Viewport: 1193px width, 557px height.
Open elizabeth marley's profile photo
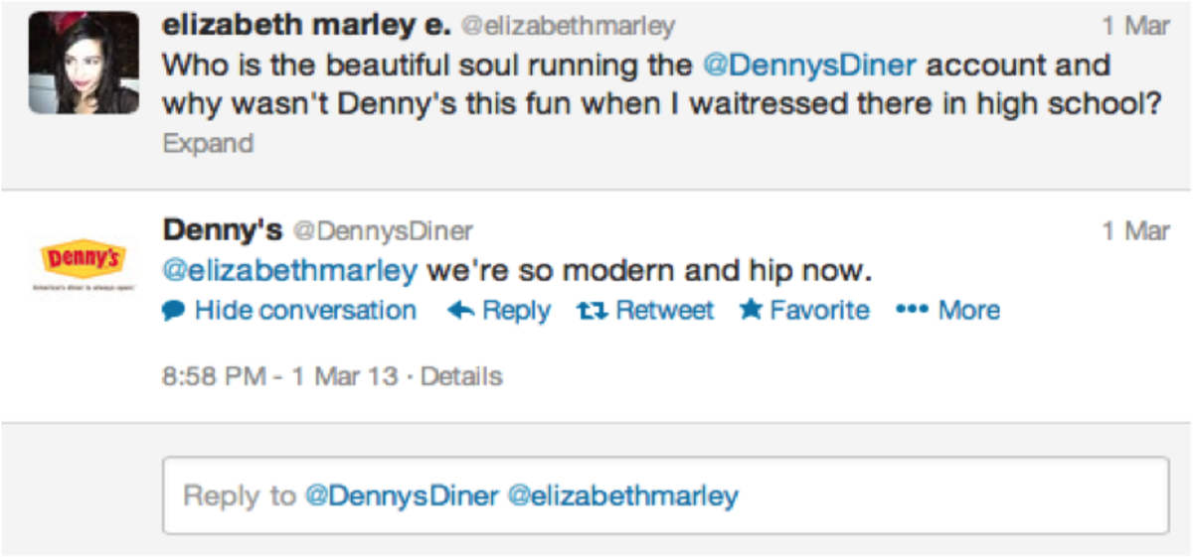(82, 65)
